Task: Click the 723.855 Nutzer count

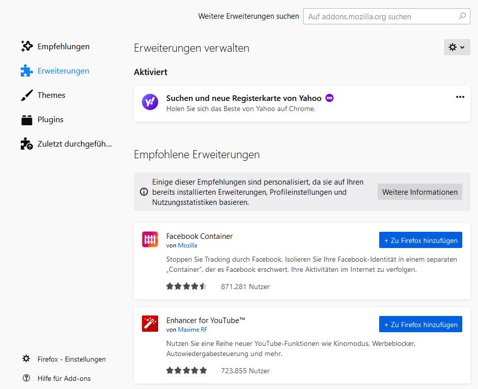Action: point(245,371)
